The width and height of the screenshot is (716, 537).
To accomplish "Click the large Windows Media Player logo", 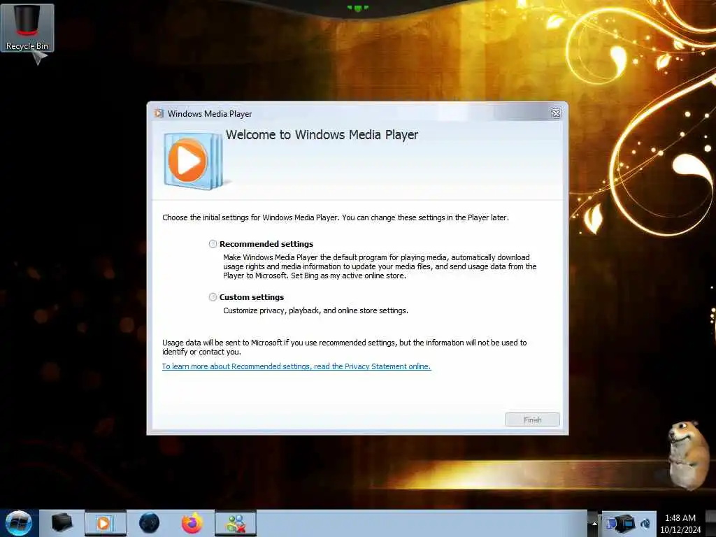I will click(x=194, y=161).
